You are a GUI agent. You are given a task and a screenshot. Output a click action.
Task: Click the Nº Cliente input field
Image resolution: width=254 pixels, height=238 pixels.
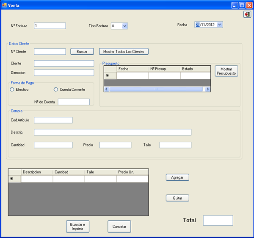click(x=50, y=52)
